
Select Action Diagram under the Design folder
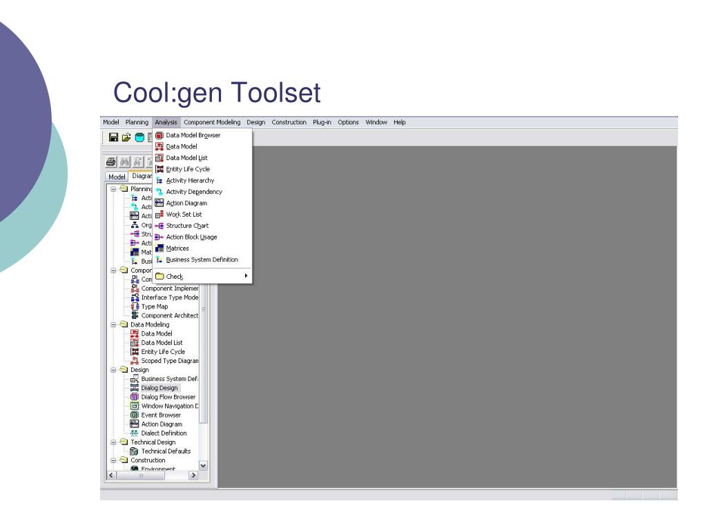click(162, 424)
